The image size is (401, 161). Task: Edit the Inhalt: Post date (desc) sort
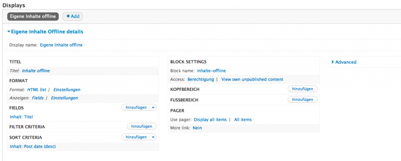32,146
